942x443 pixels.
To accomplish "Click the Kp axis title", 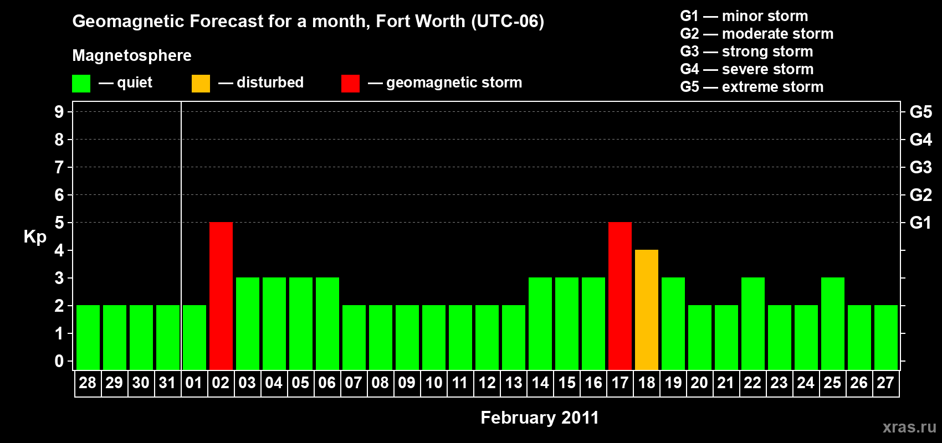I will 35,237.
